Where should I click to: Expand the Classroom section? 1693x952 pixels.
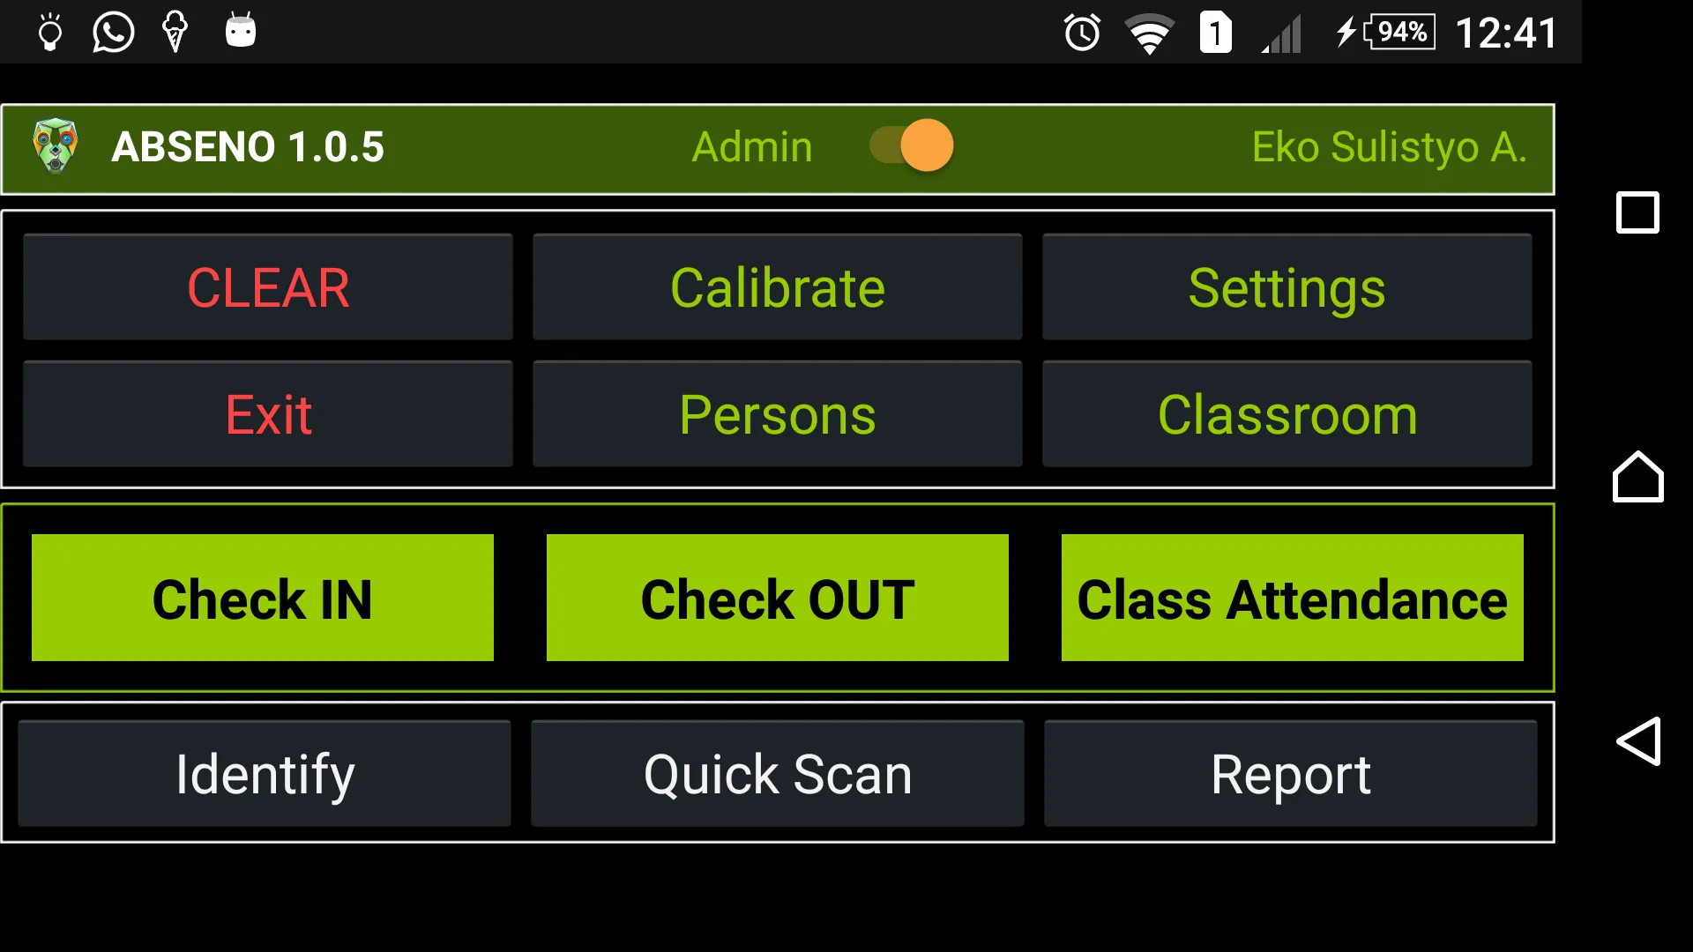[x=1287, y=415]
